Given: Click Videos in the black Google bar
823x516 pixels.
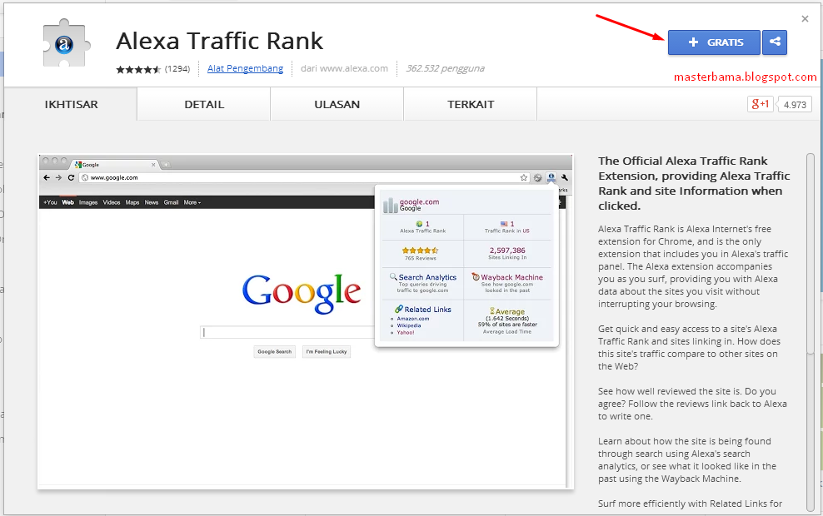Looking at the screenshot, I should (112, 202).
